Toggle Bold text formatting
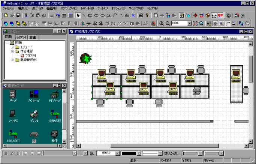 [x=6, y=153]
